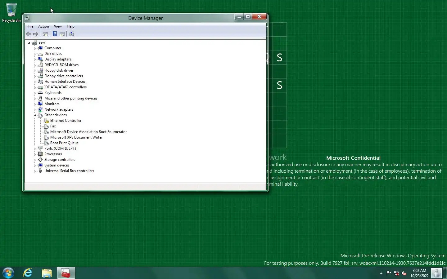This screenshot has width=447, height=279.
Task: Select Floppy disk drives label
Action: coord(59,70)
